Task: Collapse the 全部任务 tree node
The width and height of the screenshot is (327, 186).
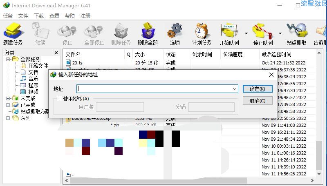Action: coord(8,59)
